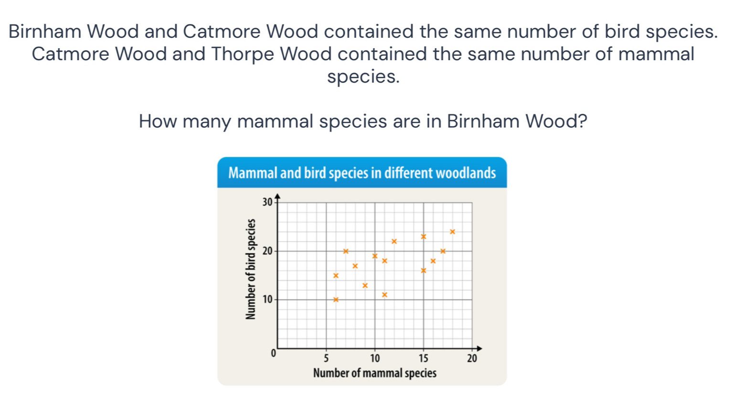Click the 5 tick label on the x-axis
The height and width of the screenshot is (397, 734).
(x=326, y=359)
